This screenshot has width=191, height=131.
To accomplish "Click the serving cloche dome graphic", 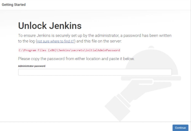I will click(152, 62).
